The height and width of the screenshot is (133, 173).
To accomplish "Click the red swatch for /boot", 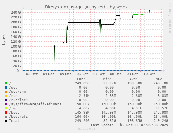I will pyautogui.click(x=6, y=113).
